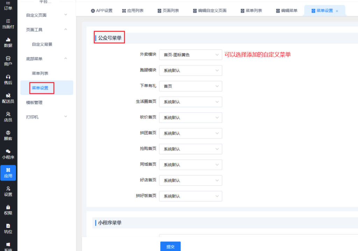Close the 菜单设置 tab
Screen dimensions: 358x251
click(x=337, y=11)
